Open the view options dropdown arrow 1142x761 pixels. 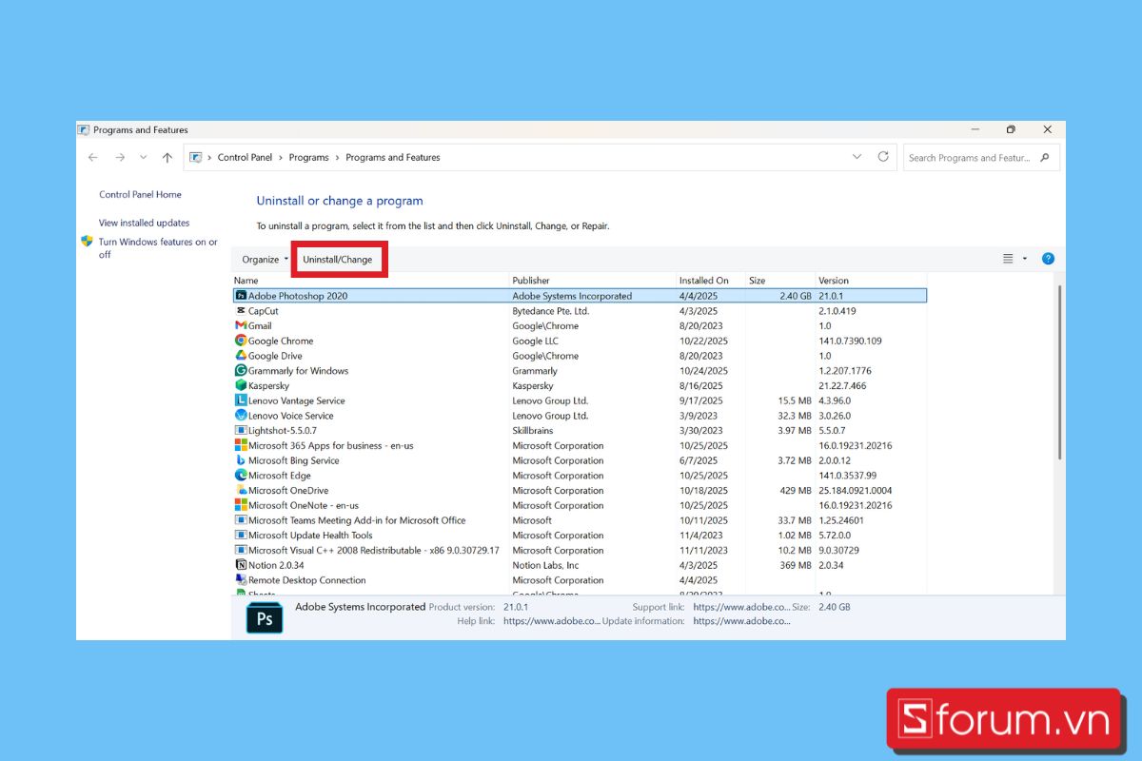tap(1025, 259)
